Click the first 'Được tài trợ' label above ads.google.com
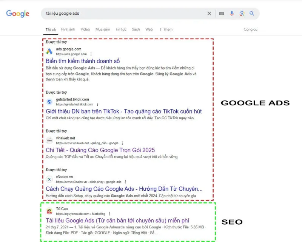This screenshot has height=242, width=302. tap(56, 42)
